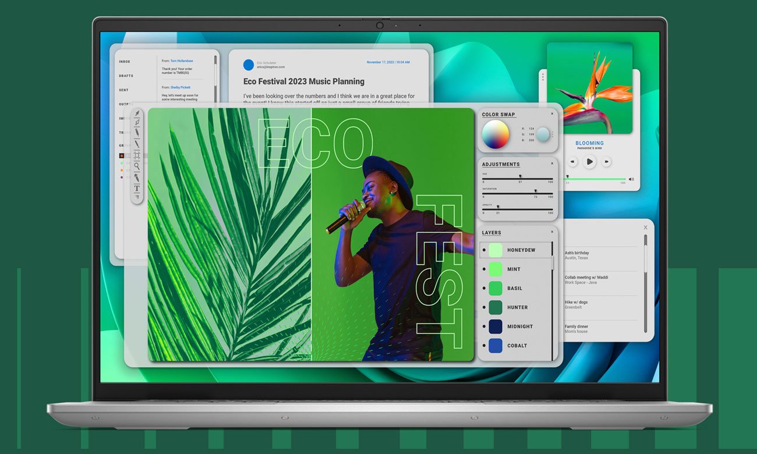Open the three-dot menu on the music player
The height and width of the screenshot is (454, 757).
(x=543, y=76)
